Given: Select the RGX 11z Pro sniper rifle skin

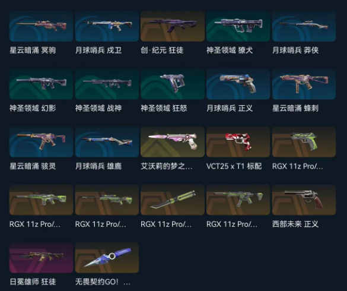Looking at the screenshot, I should click(107, 200).
